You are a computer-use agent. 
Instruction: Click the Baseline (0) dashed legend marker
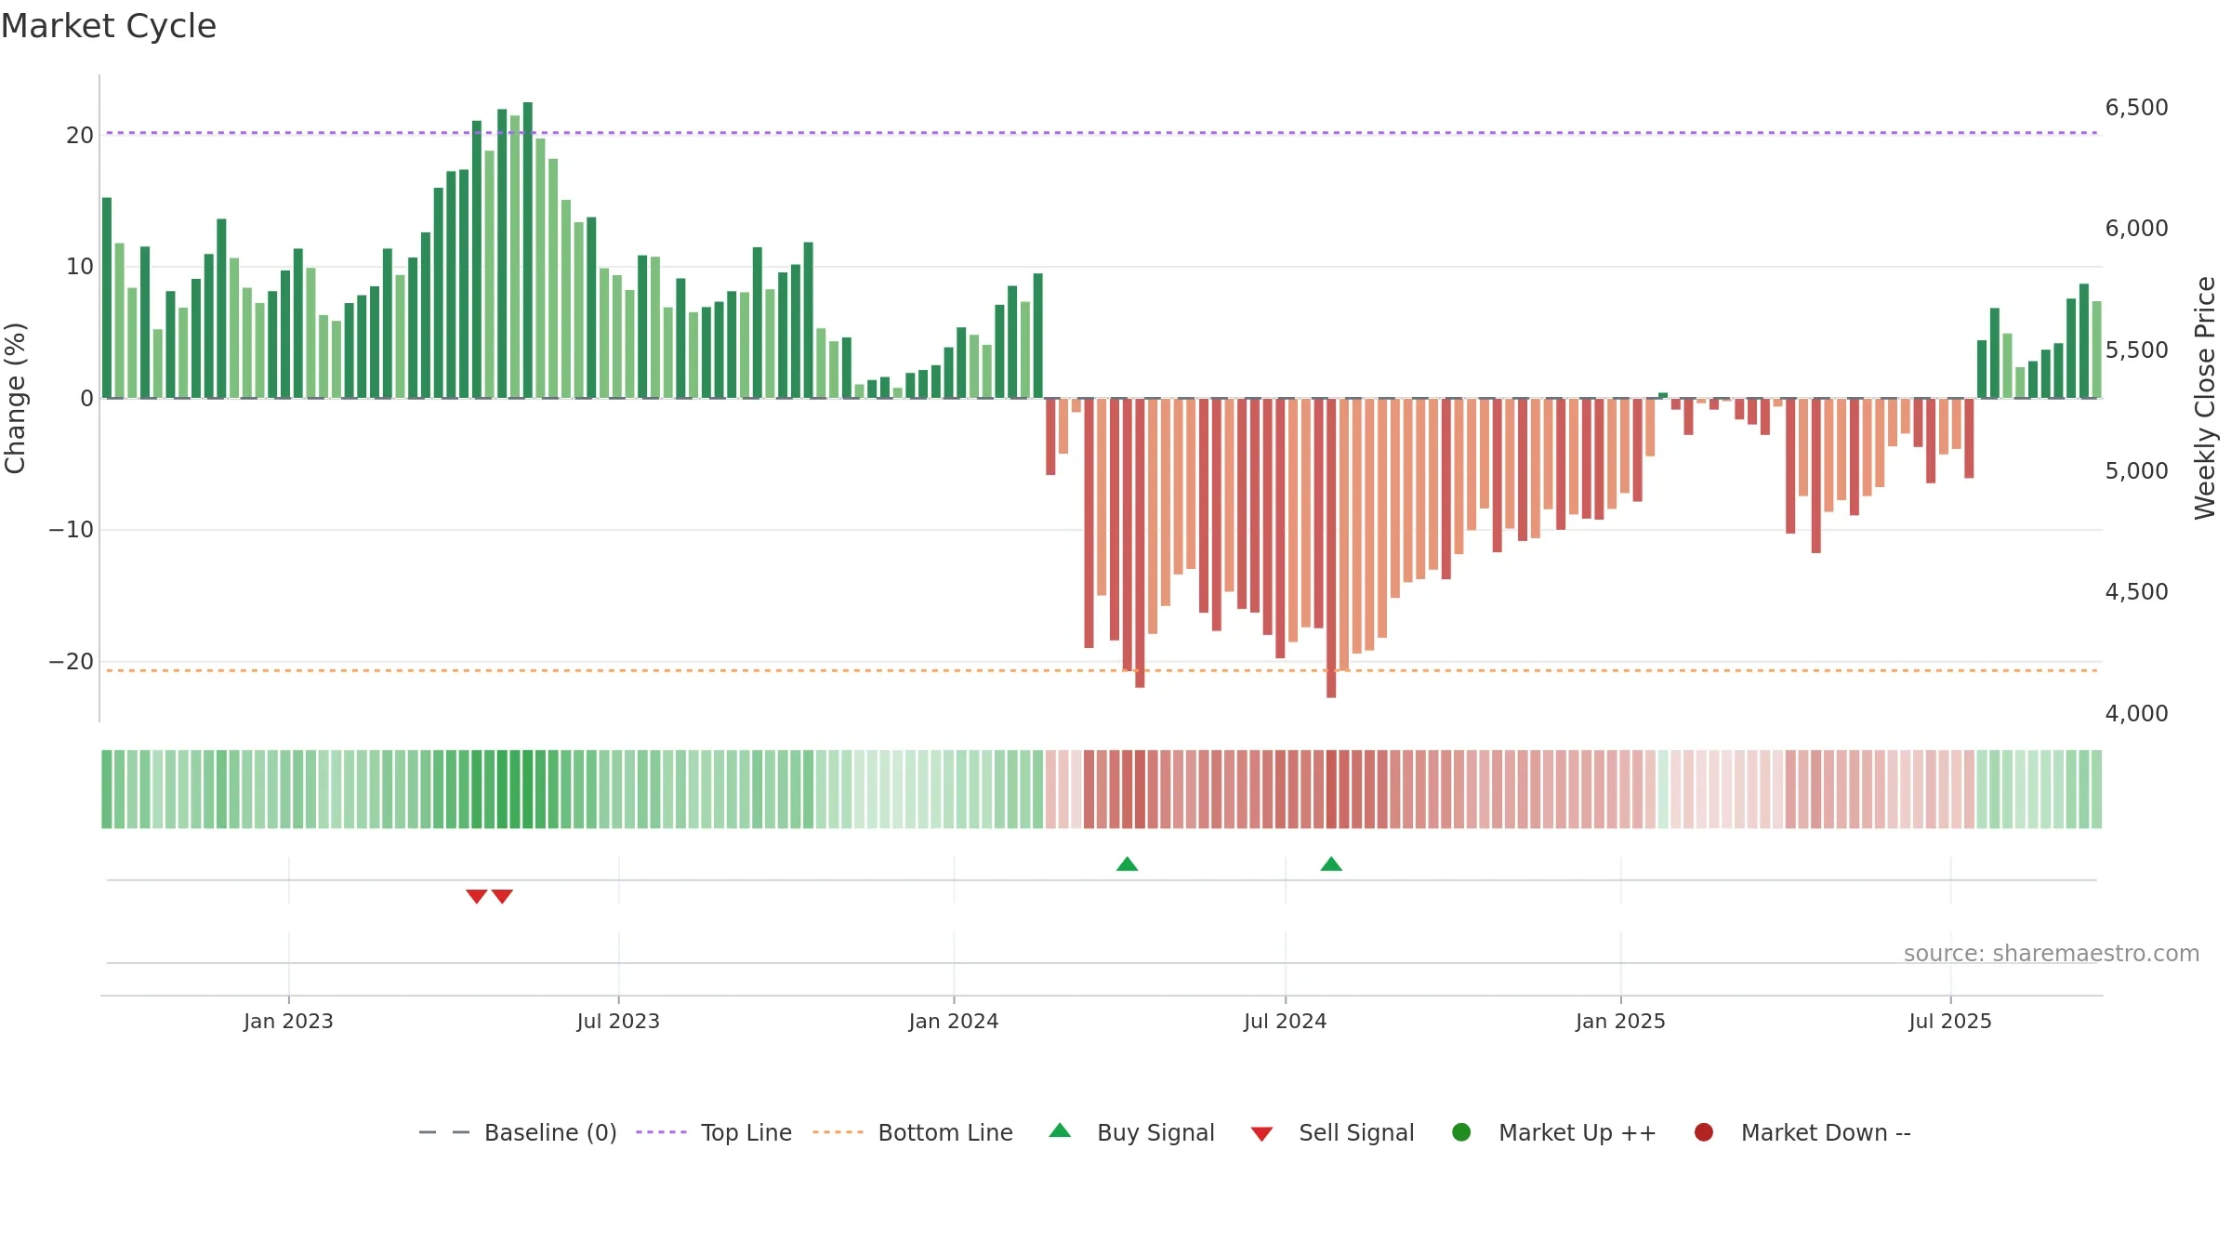coord(444,1132)
